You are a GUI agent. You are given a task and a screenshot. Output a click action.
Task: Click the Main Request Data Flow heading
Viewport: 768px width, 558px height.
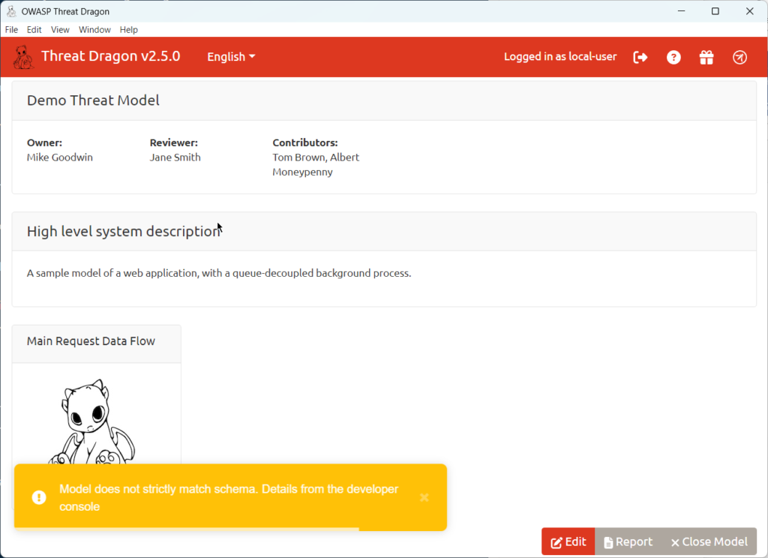point(91,341)
